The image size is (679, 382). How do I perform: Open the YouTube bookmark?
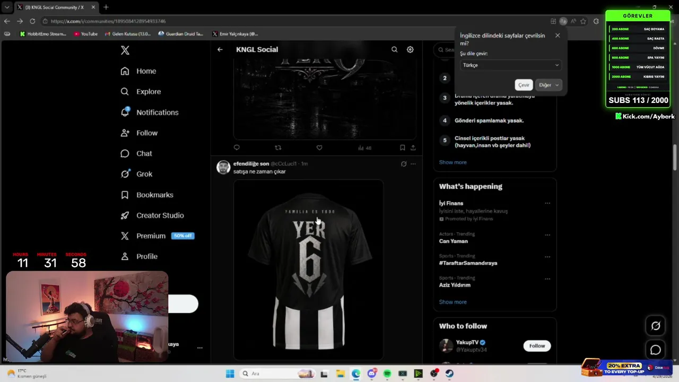(85, 34)
